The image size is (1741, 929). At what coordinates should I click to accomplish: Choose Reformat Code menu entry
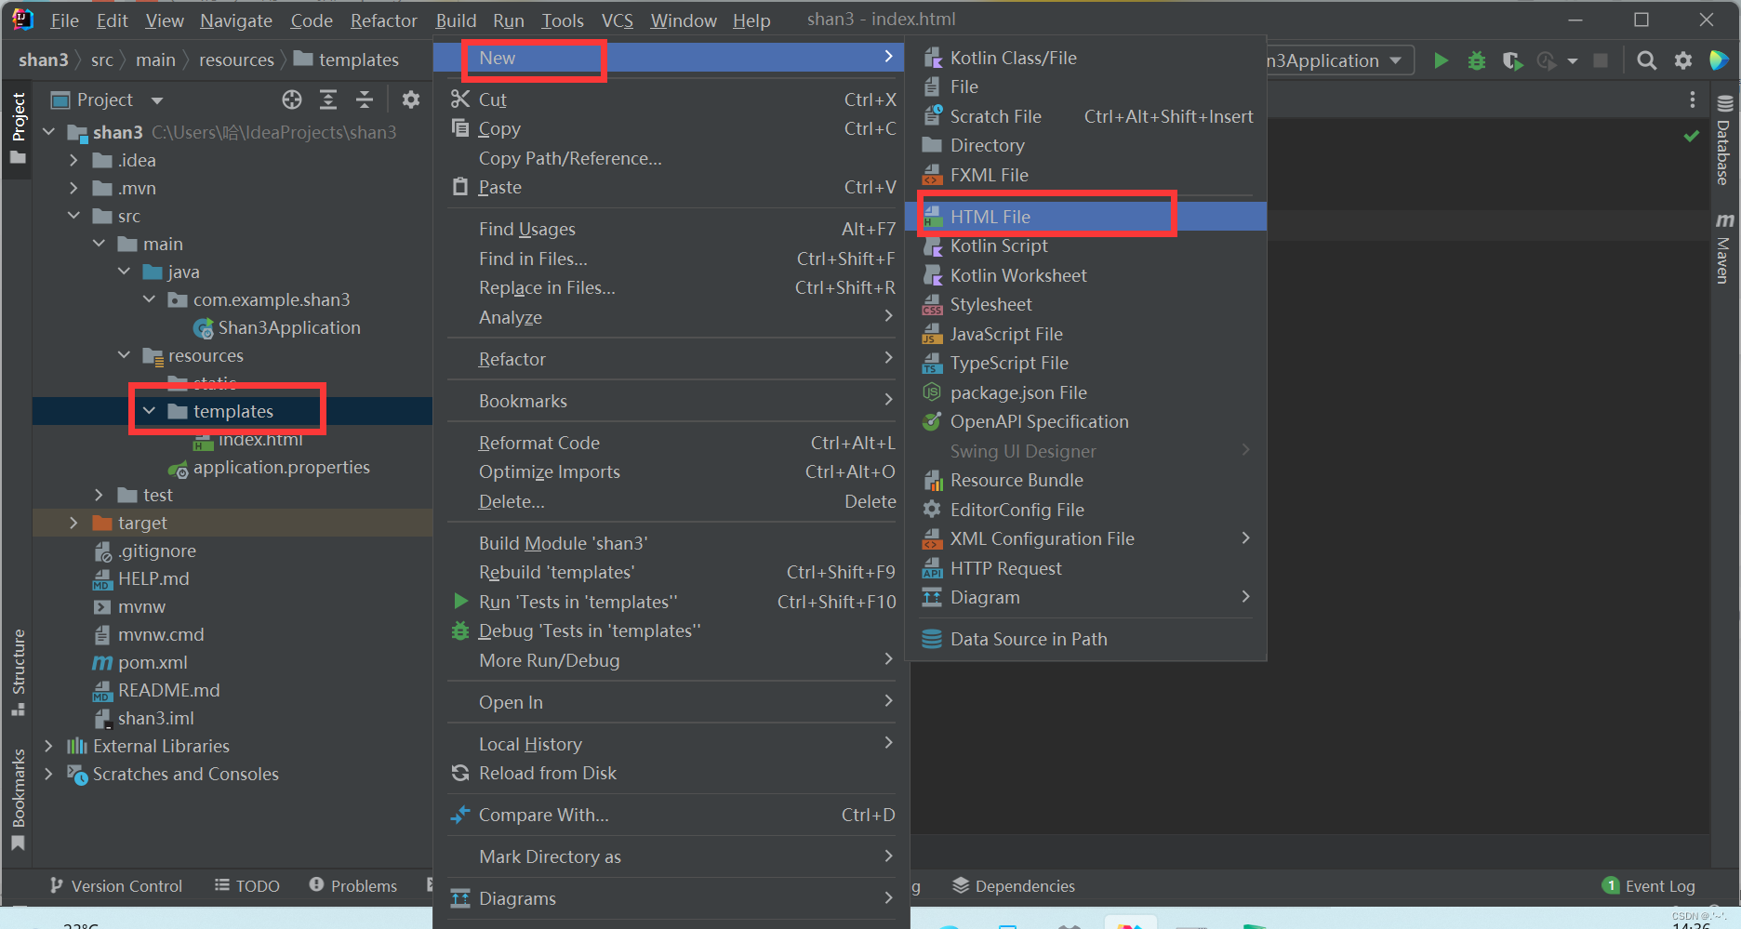click(x=671, y=443)
